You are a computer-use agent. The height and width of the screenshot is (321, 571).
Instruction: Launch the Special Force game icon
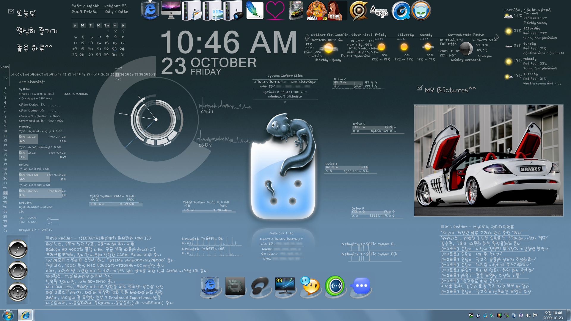(x=379, y=12)
